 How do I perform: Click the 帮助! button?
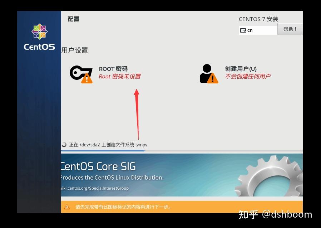pos(290,29)
